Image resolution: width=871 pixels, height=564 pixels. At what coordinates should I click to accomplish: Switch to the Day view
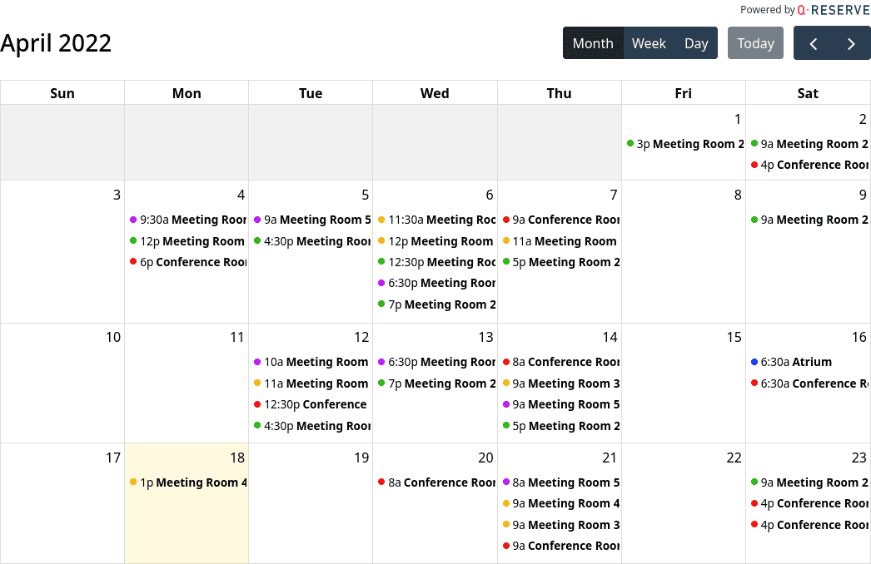click(x=696, y=42)
